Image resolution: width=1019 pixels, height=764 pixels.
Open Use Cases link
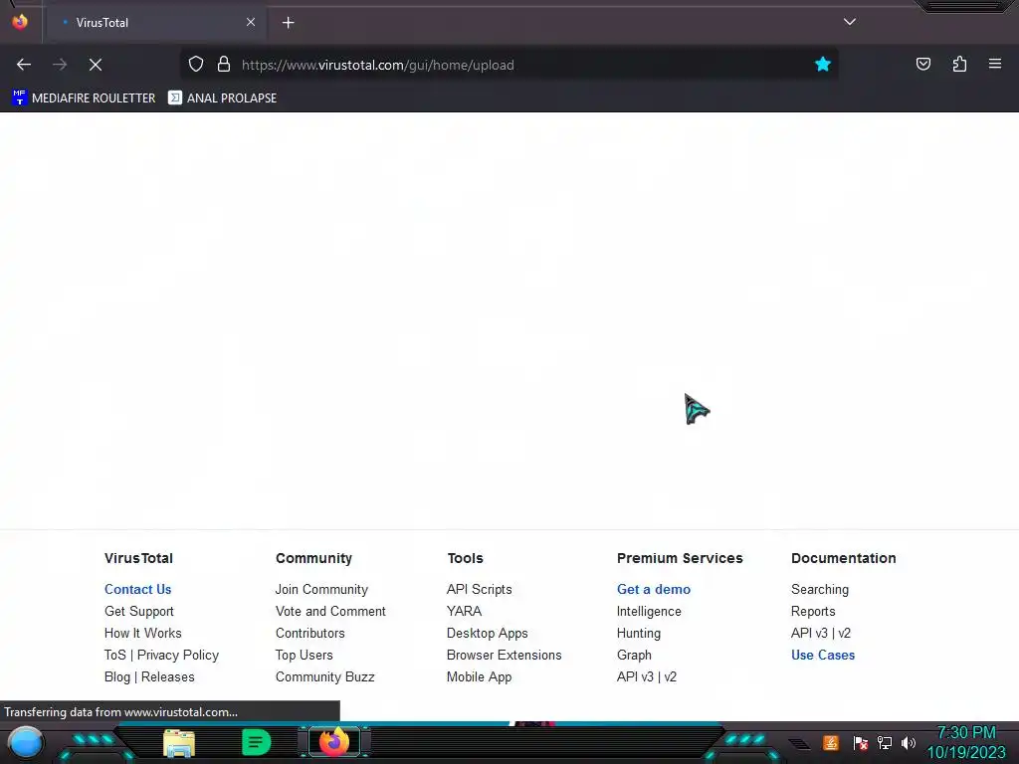[823, 655]
